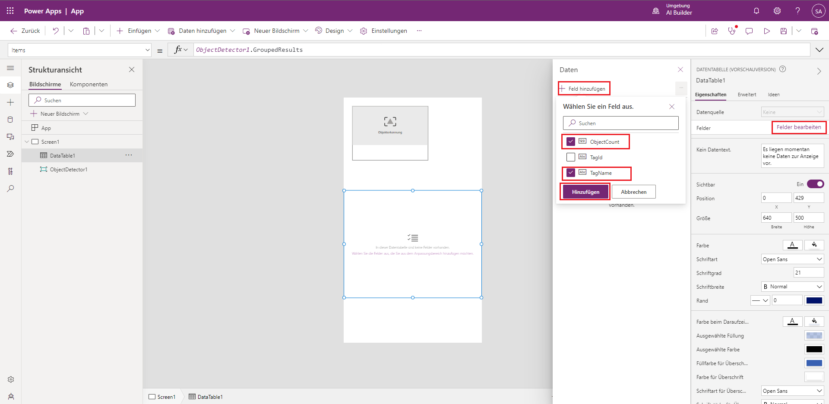Screen dimensions: 829x404
Task: Close the Strukturansicht panel
Action: coord(132,69)
